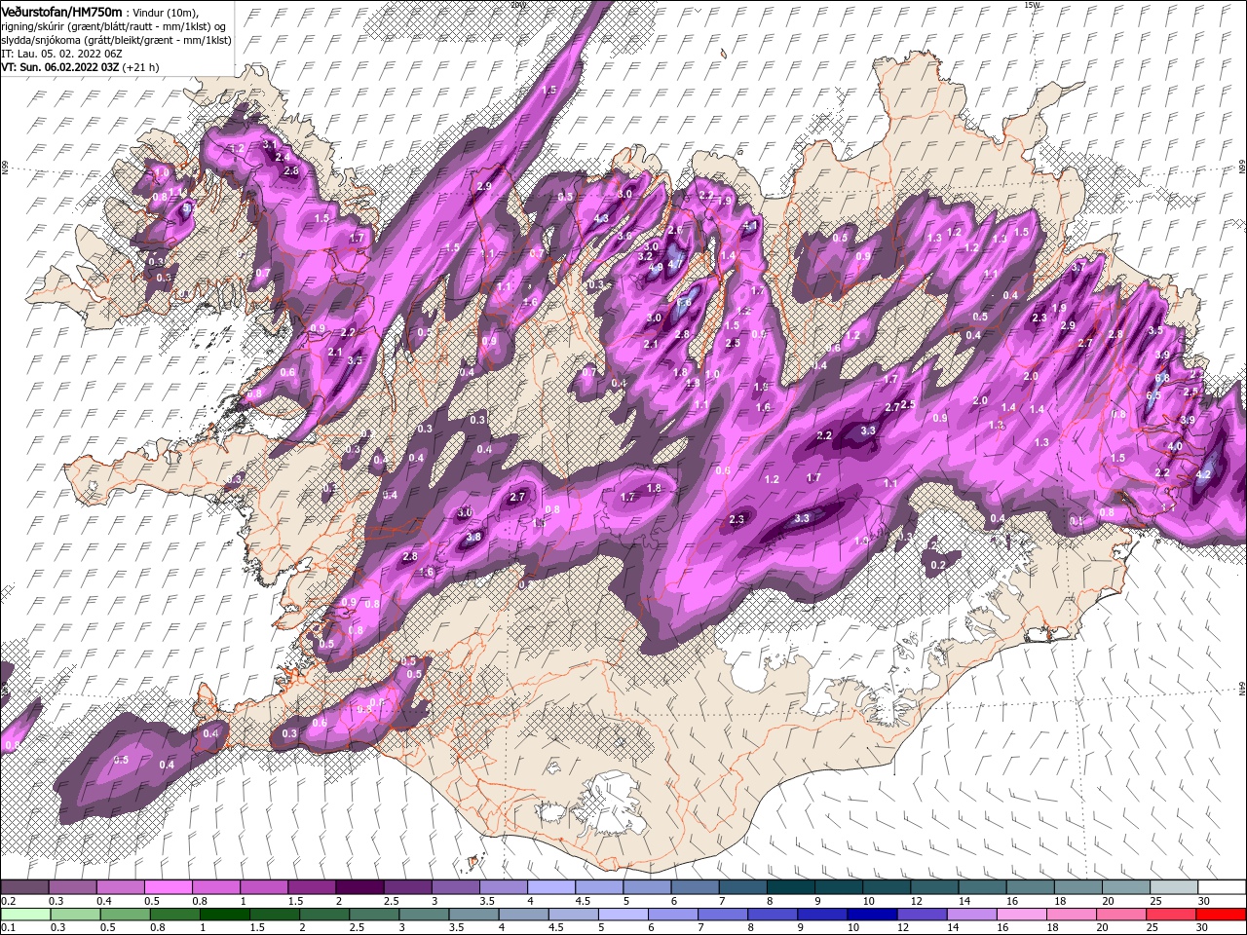Click dark blue rain swatch between 10 and 12

pos(872,915)
